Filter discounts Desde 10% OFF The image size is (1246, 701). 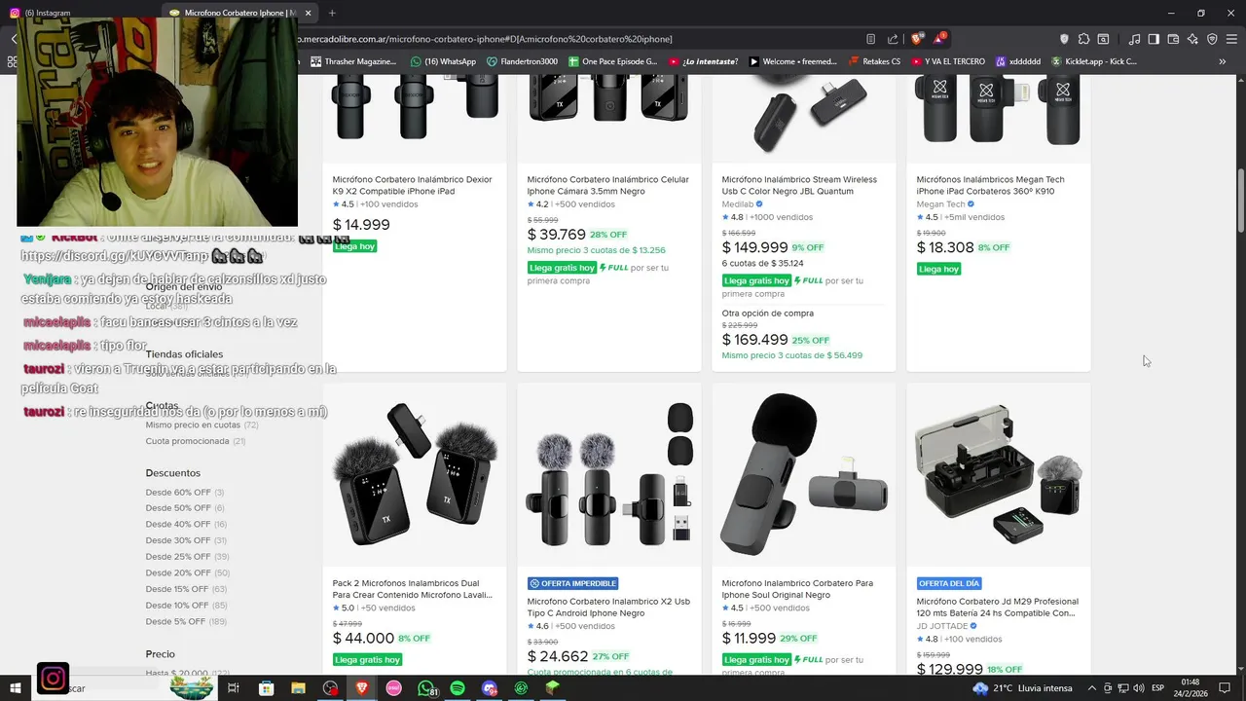coord(187,606)
